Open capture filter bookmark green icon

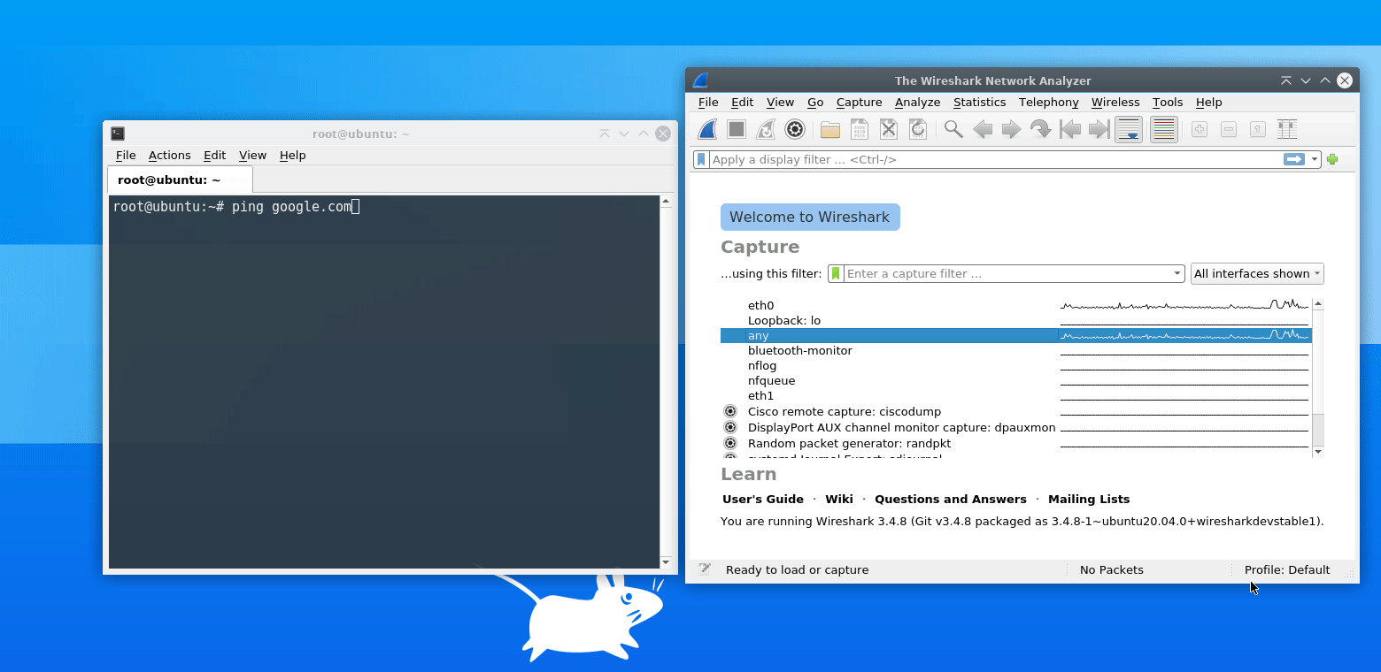(836, 273)
